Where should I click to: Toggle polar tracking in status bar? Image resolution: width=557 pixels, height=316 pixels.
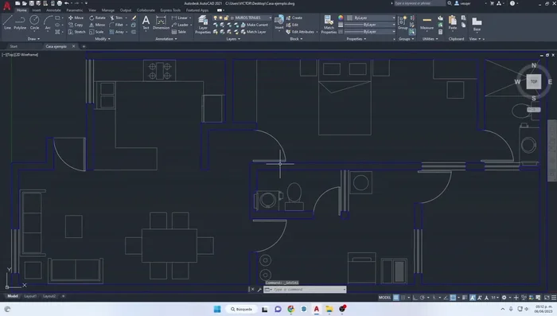coord(422,298)
